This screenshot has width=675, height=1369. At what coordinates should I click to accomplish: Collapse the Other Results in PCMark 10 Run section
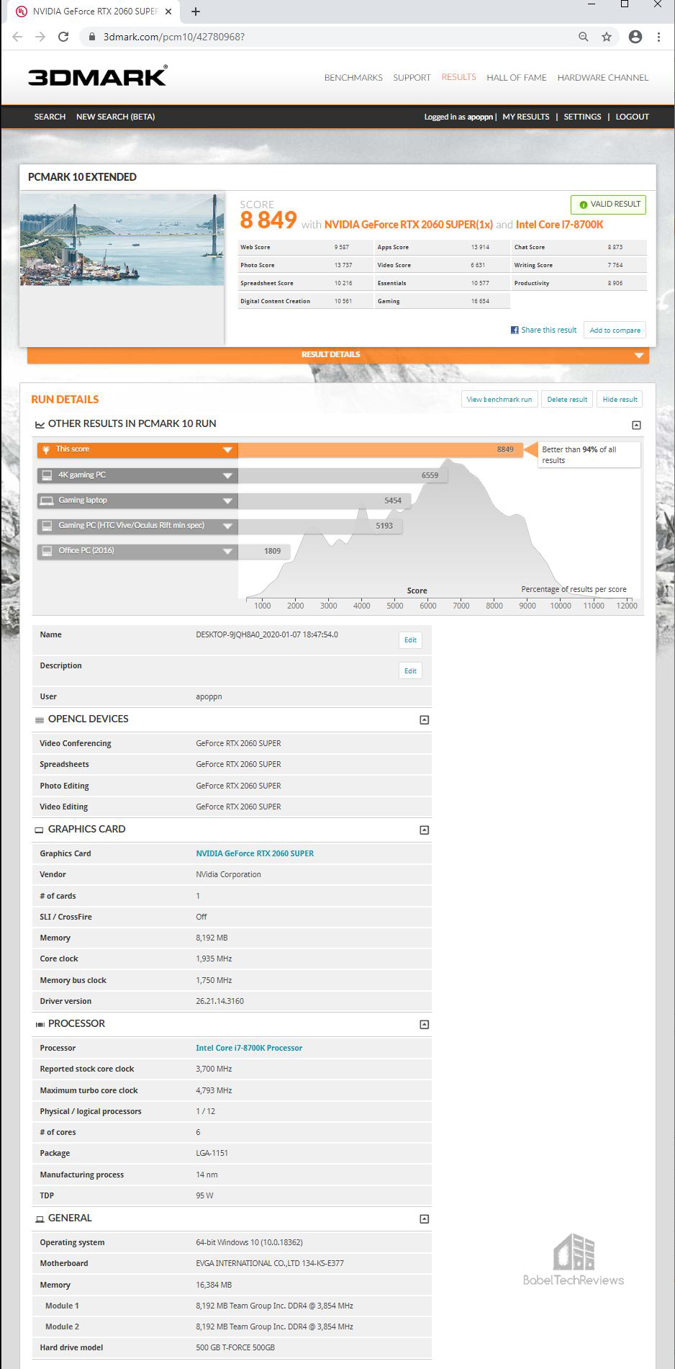coord(636,425)
